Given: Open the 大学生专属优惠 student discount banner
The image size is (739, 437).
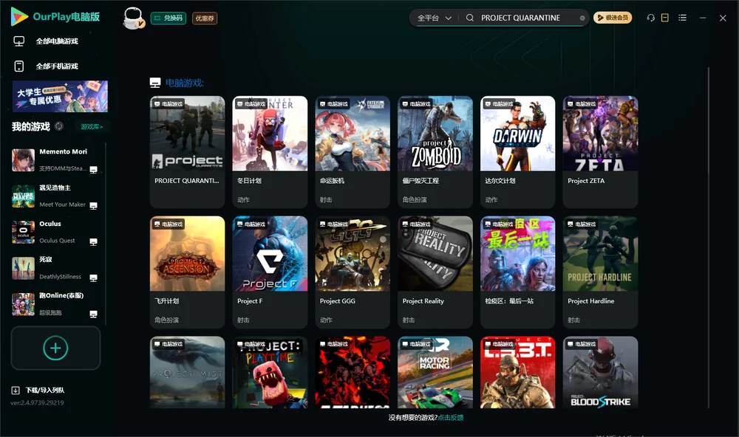Looking at the screenshot, I should 60,97.
